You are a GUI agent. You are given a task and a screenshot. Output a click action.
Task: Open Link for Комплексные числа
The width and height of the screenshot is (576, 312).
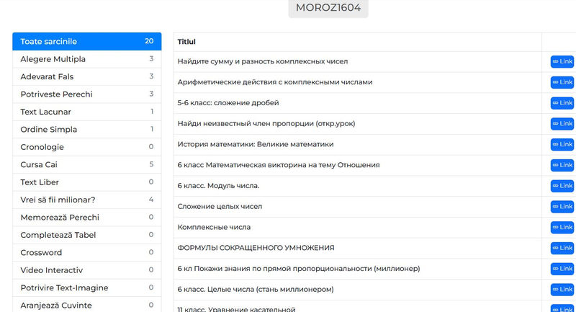point(562,227)
